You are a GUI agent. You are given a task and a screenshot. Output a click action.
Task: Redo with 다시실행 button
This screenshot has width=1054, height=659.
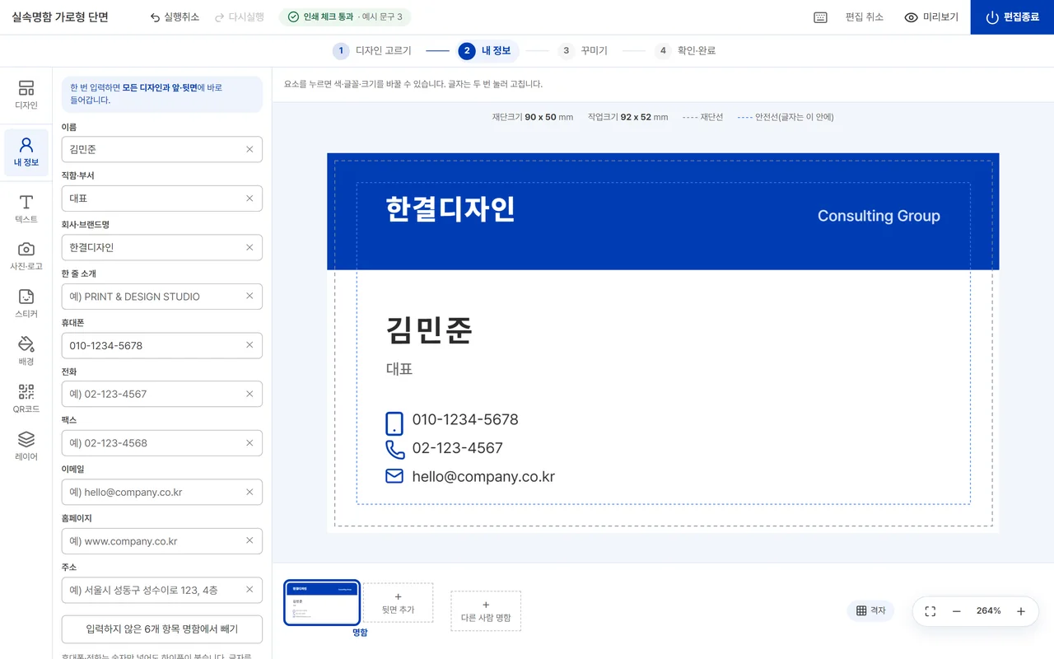click(240, 17)
